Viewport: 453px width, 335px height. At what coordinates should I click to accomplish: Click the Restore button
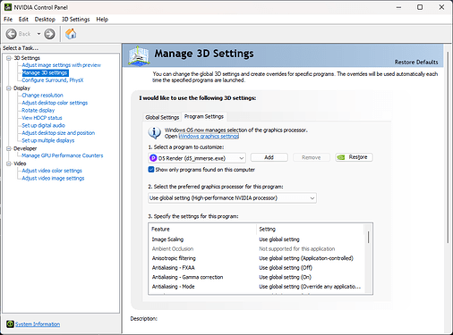[354, 157]
